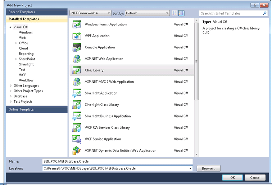Switch to small icons view

[x=174, y=13]
